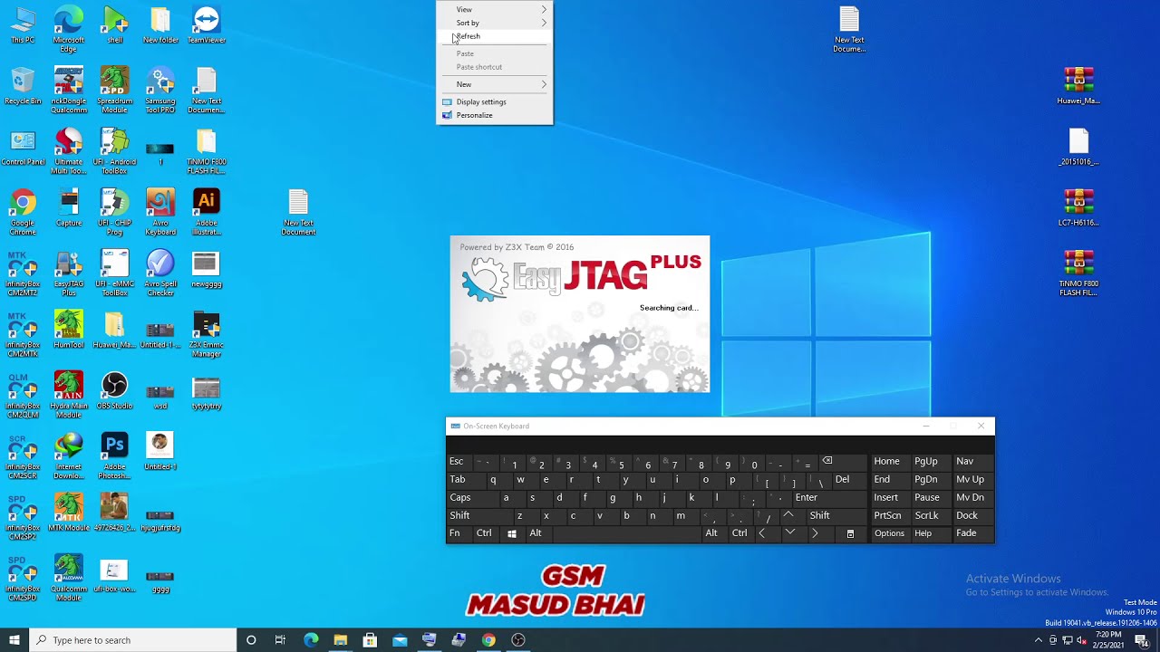Click Esc key on On-Screen Keyboard
Screen dimensions: 1160x652
[x=460, y=462]
